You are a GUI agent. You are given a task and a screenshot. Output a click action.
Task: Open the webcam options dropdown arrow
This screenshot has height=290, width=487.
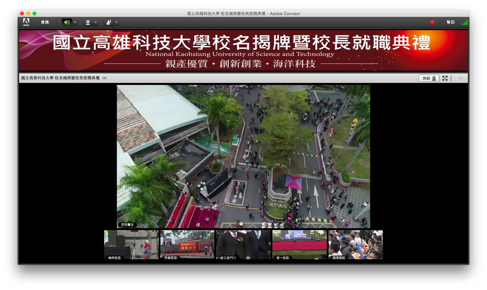coord(96,22)
